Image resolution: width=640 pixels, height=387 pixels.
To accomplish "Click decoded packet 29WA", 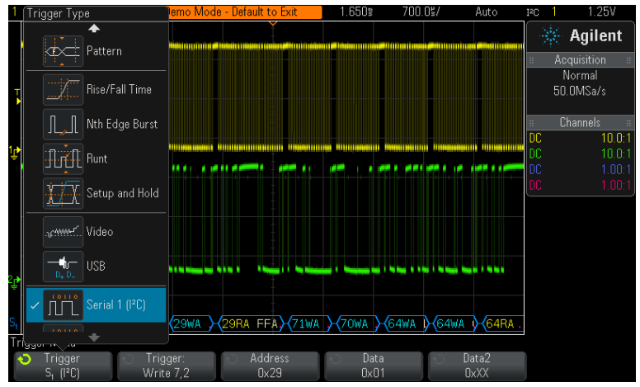I will point(191,324).
